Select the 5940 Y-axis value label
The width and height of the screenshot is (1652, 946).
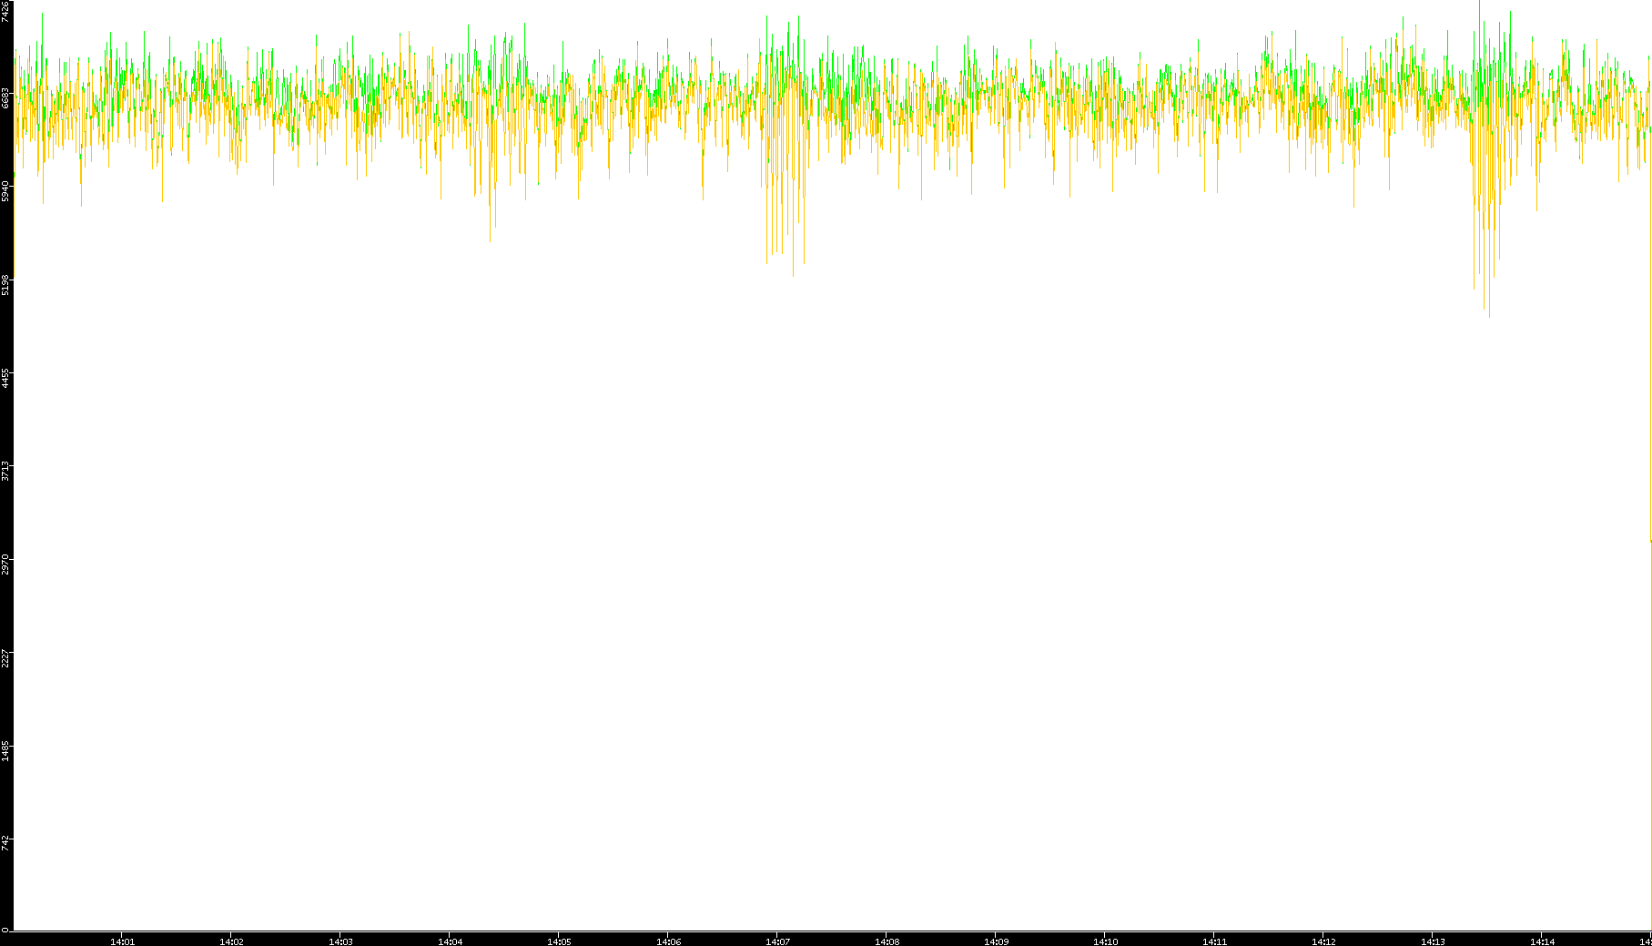pos(5,191)
